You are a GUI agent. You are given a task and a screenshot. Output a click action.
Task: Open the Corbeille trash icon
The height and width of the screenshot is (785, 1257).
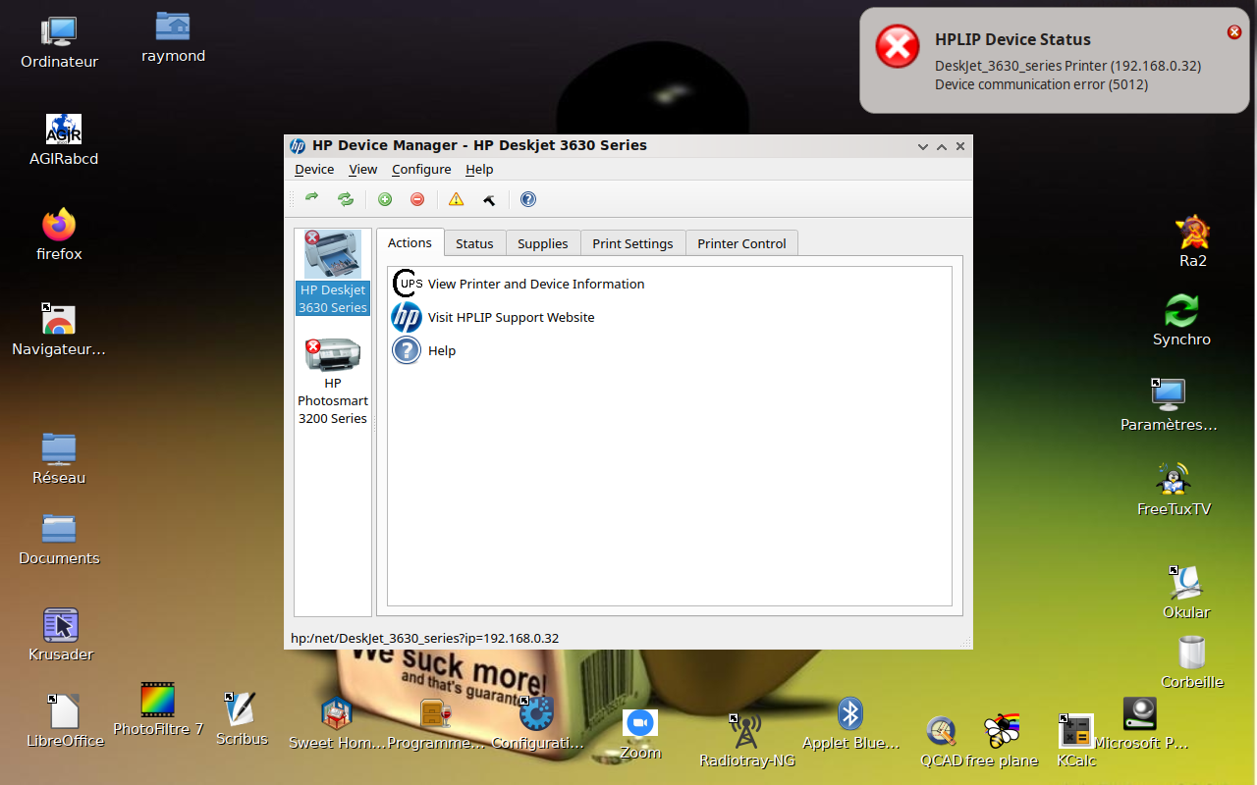1192,662
